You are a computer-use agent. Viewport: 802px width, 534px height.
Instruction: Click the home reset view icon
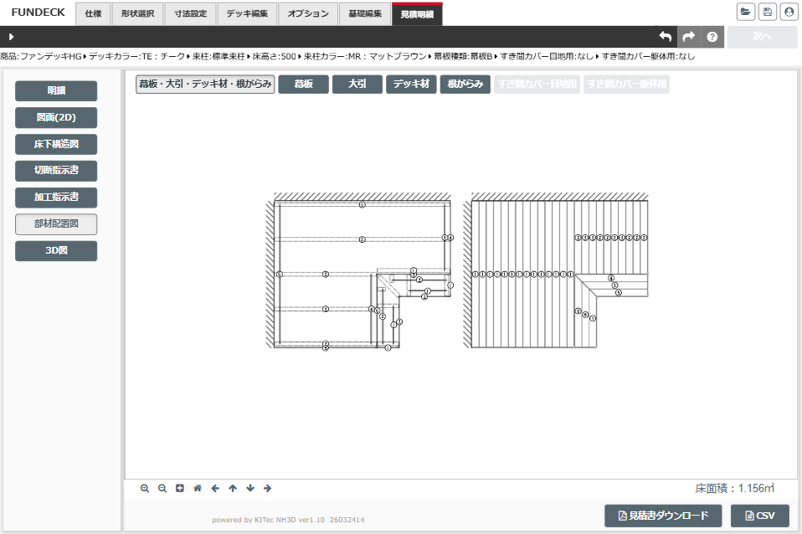point(198,488)
